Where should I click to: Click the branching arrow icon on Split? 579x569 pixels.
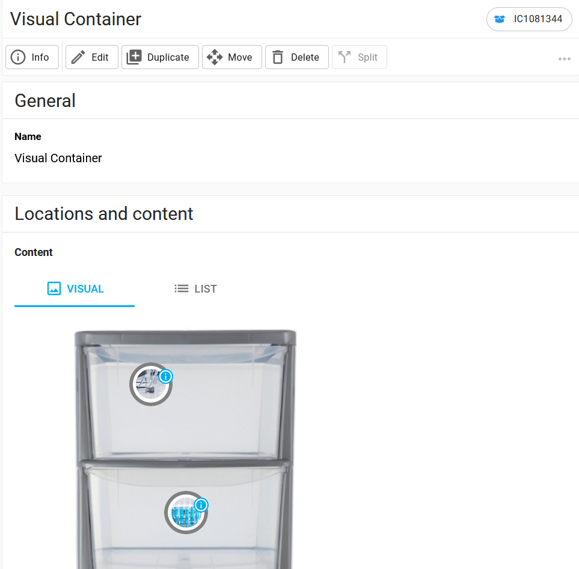[x=345, y=57]
